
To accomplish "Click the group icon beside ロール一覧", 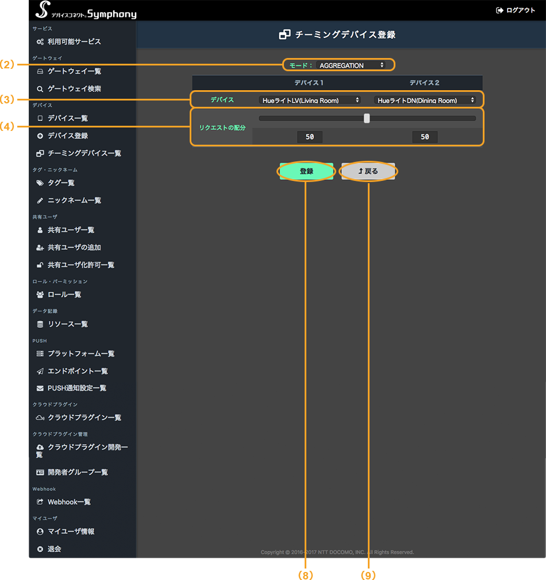I will coord(40,295).
